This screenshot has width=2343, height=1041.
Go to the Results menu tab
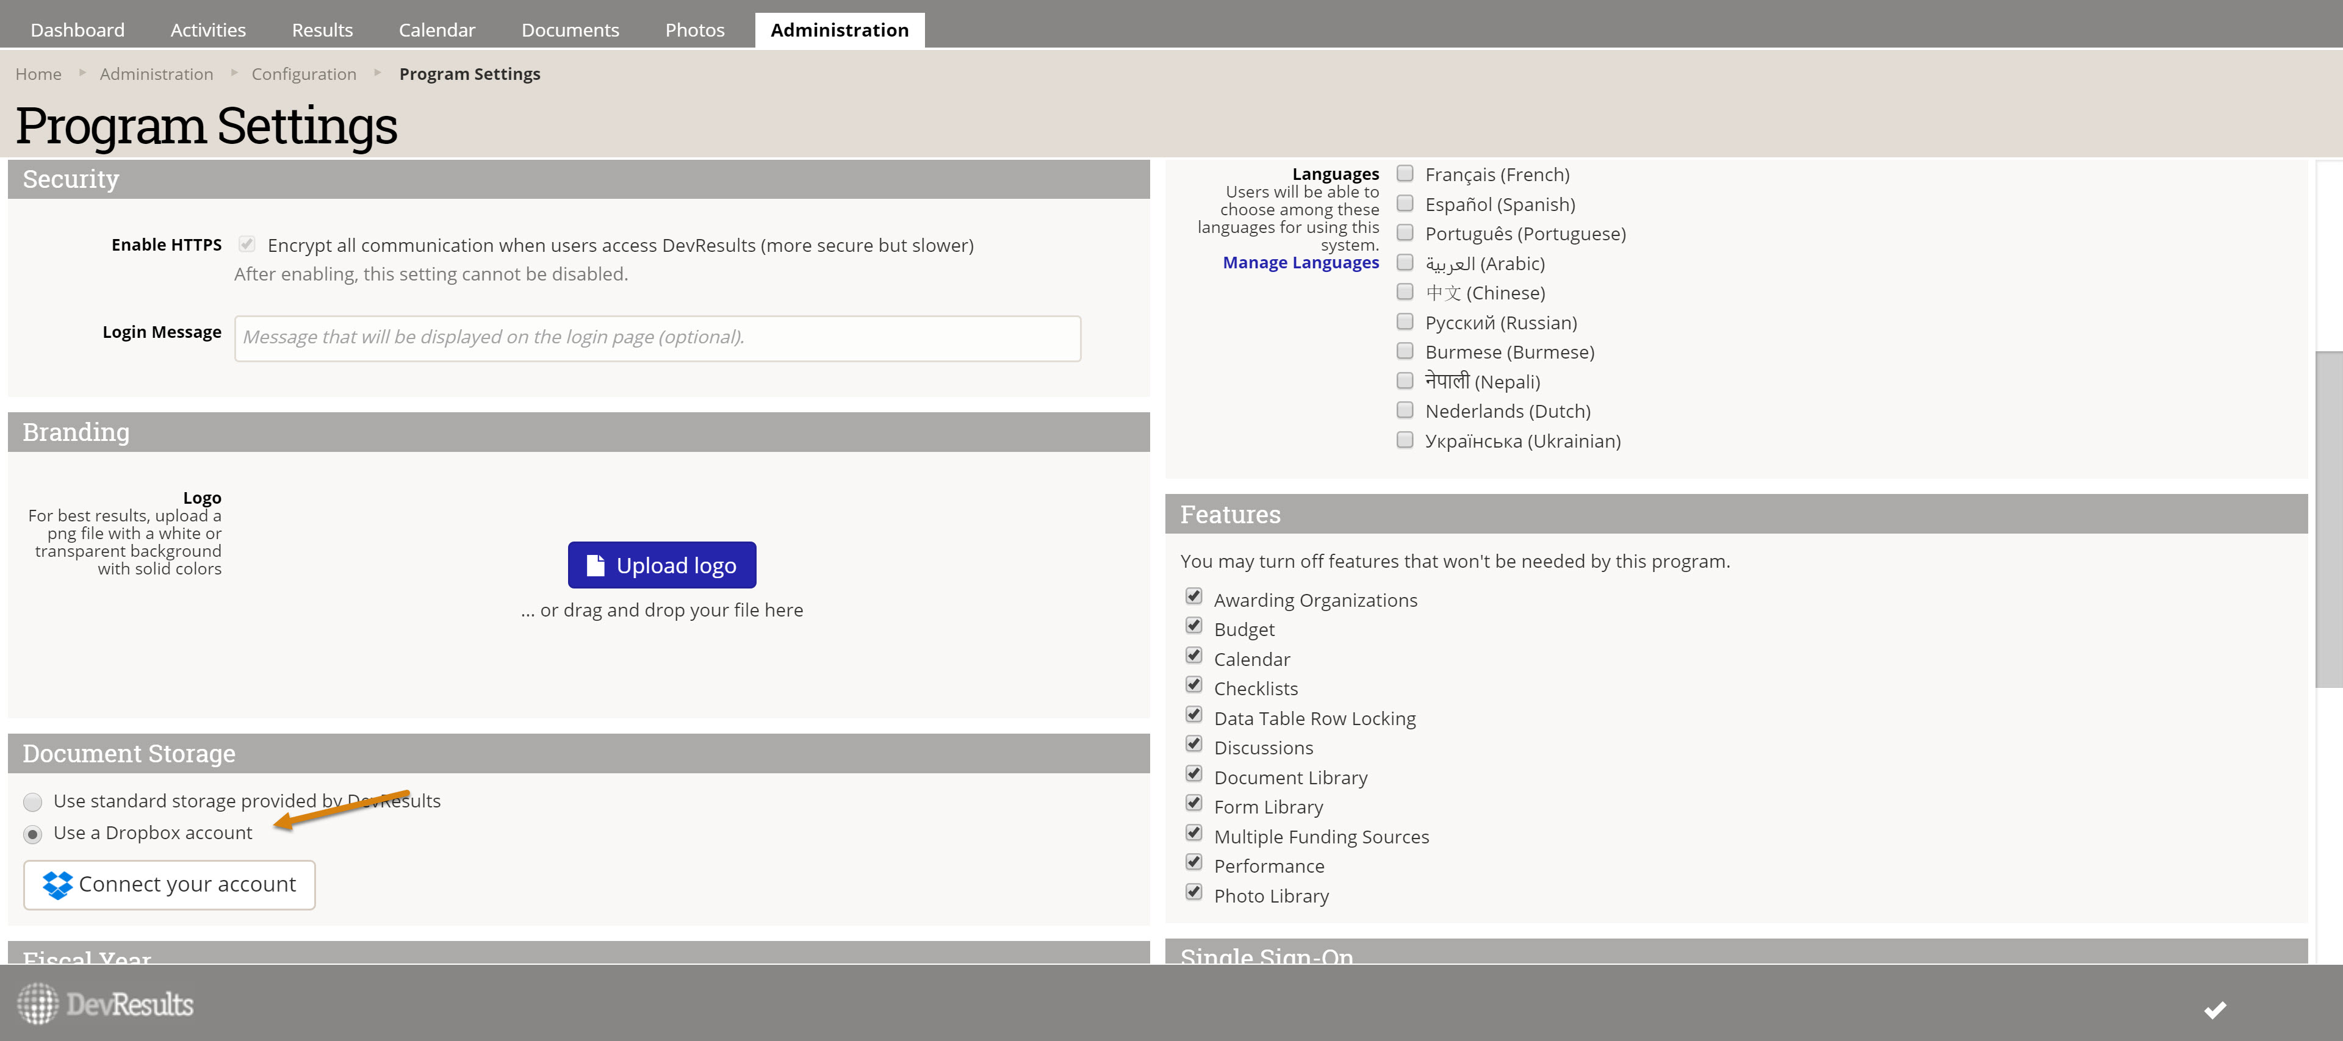322,30
